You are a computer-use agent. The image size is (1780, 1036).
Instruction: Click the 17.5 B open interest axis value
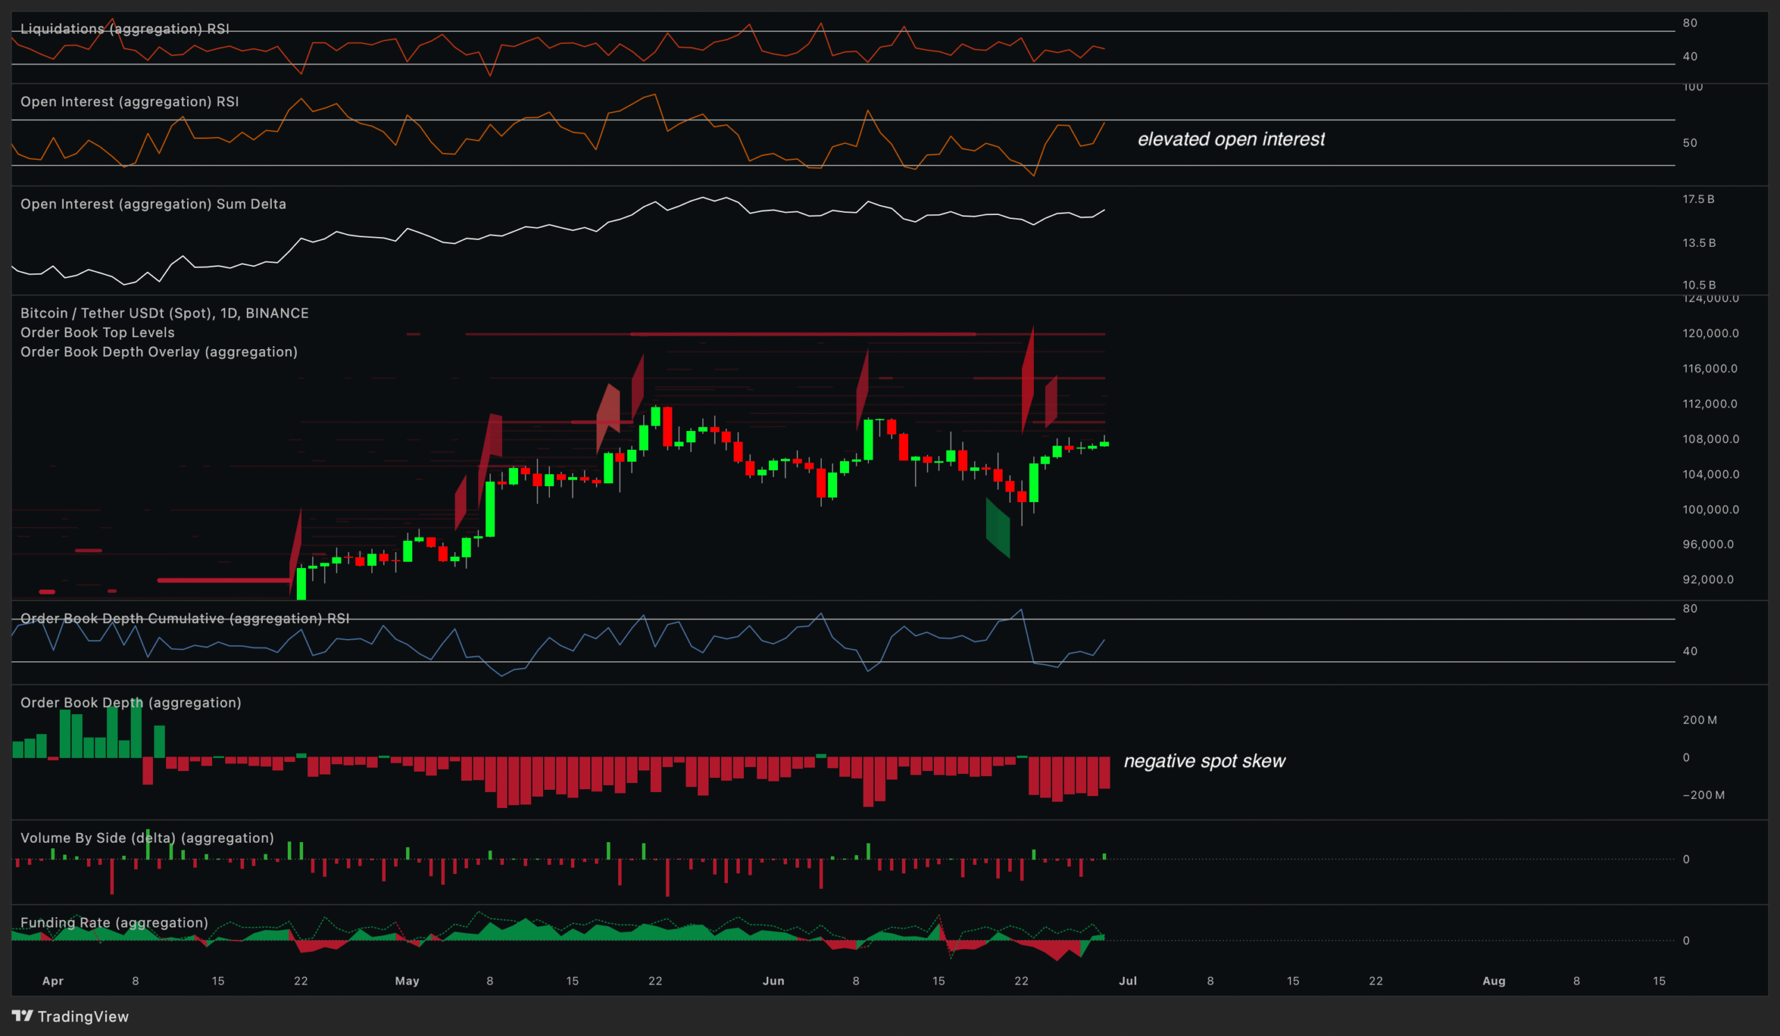tap(1698, 199)
